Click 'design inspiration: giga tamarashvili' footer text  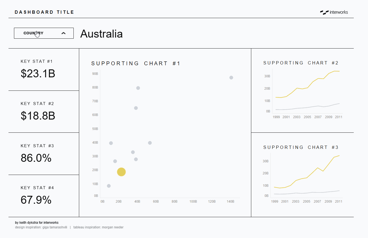click(41, 227)
